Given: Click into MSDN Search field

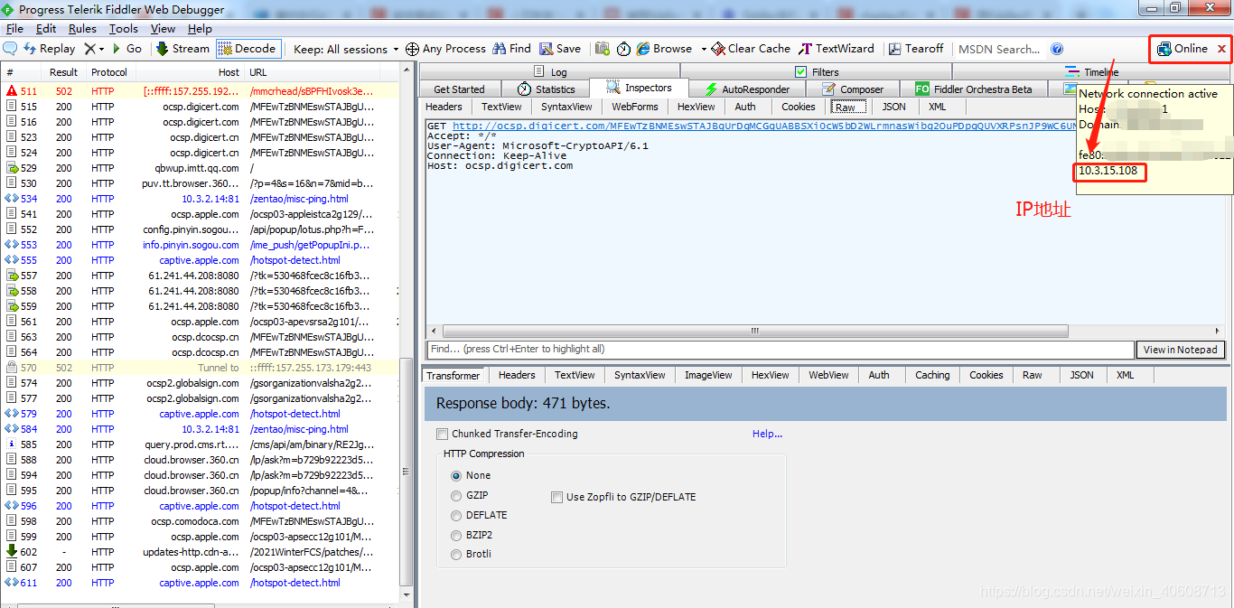Looking at the screenshot, I should 998,49.
